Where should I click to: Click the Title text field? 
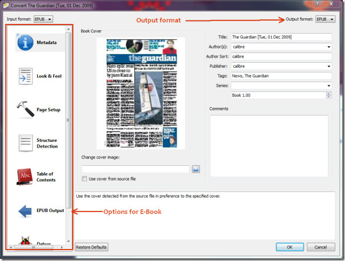[281, 37]
